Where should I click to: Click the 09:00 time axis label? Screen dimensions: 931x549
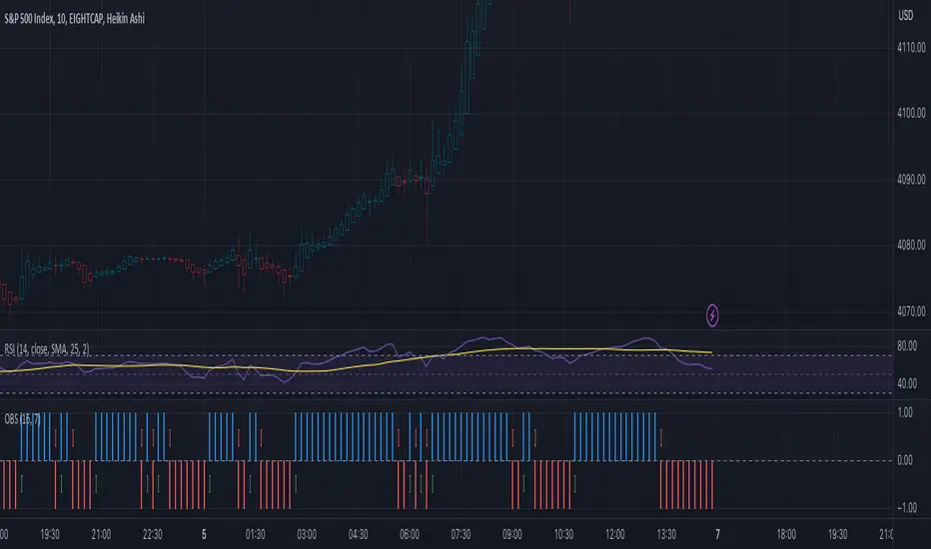[511, 535]
